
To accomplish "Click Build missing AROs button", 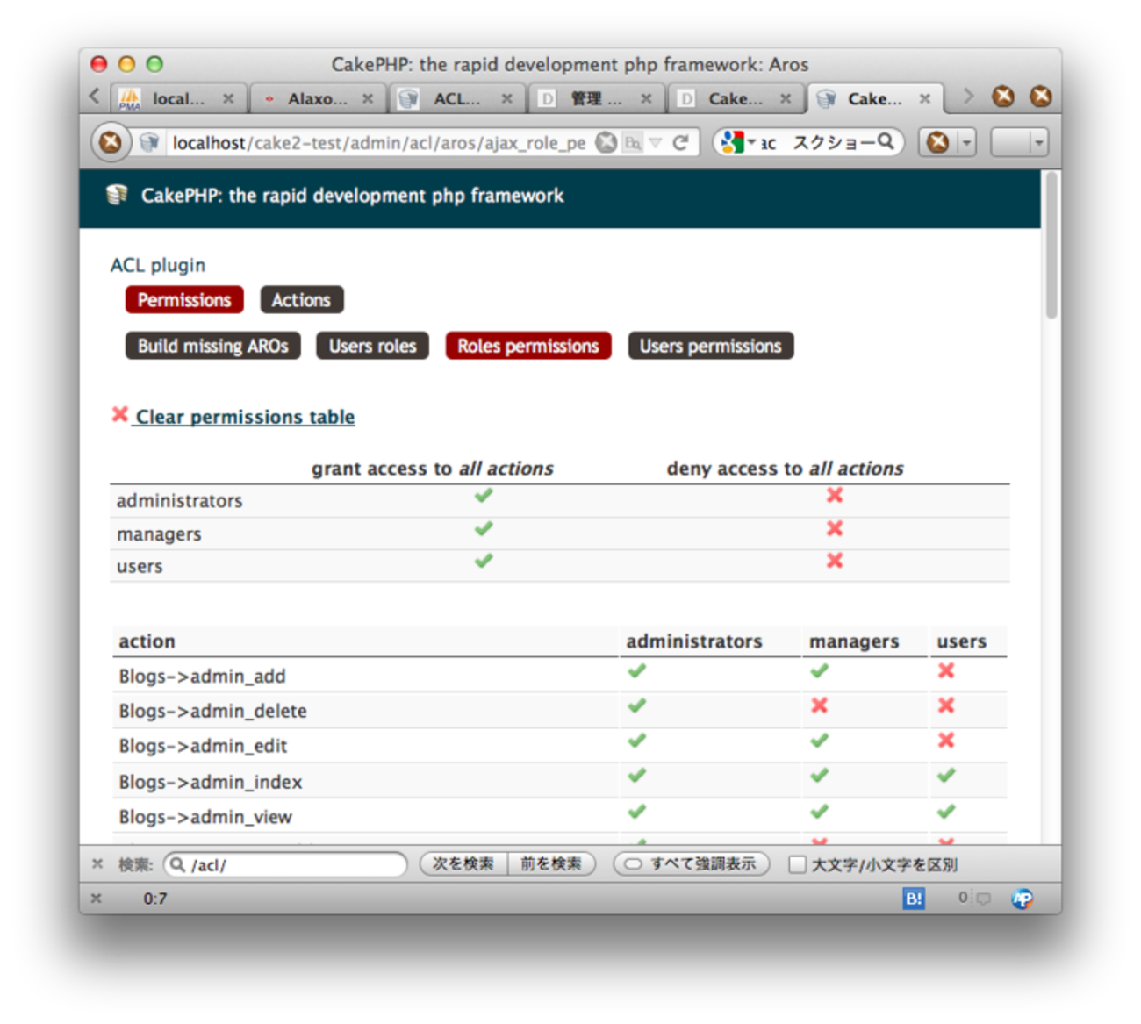I will point(213,346).
